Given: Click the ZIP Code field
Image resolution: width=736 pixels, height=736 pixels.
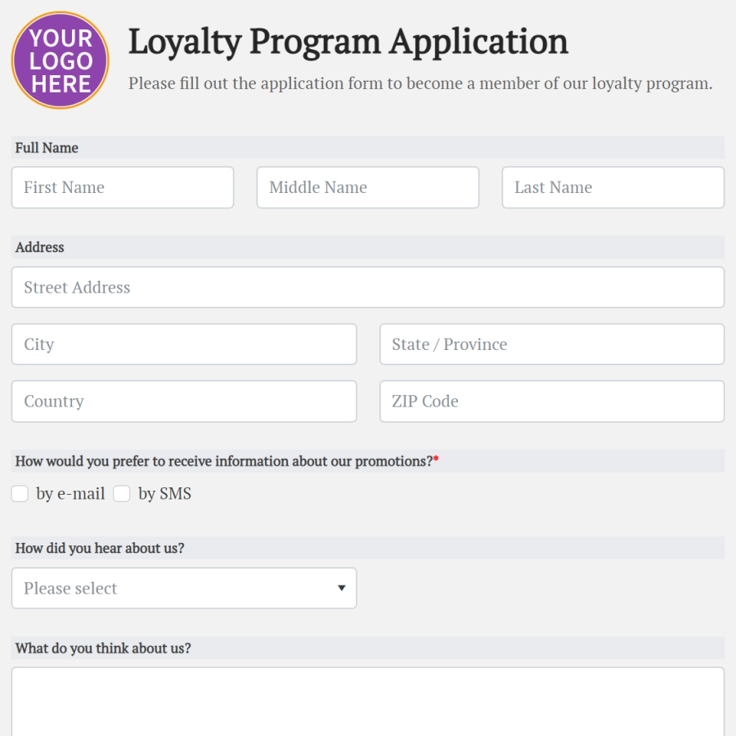Looking at the screenshot, I should pos(552,402).
